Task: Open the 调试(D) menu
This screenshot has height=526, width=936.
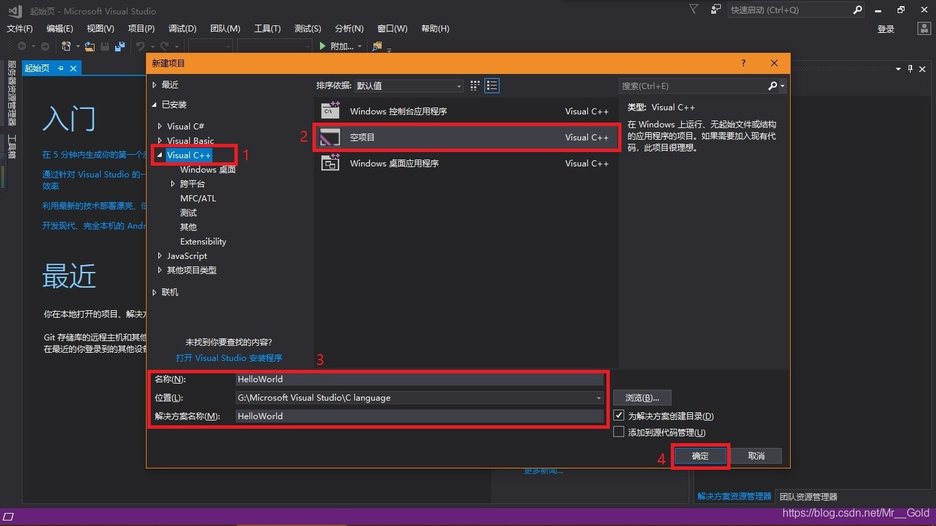Action: (x=182, y=28)
